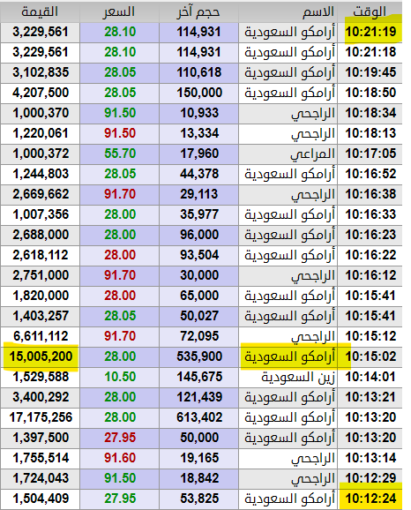The height and width of the screenshot is (510, 411).
Task: Click the red price 91.50 at 10:18:13
Action: 119,133
